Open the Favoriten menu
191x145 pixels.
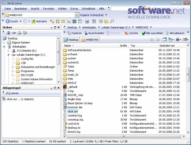(49, 9)
